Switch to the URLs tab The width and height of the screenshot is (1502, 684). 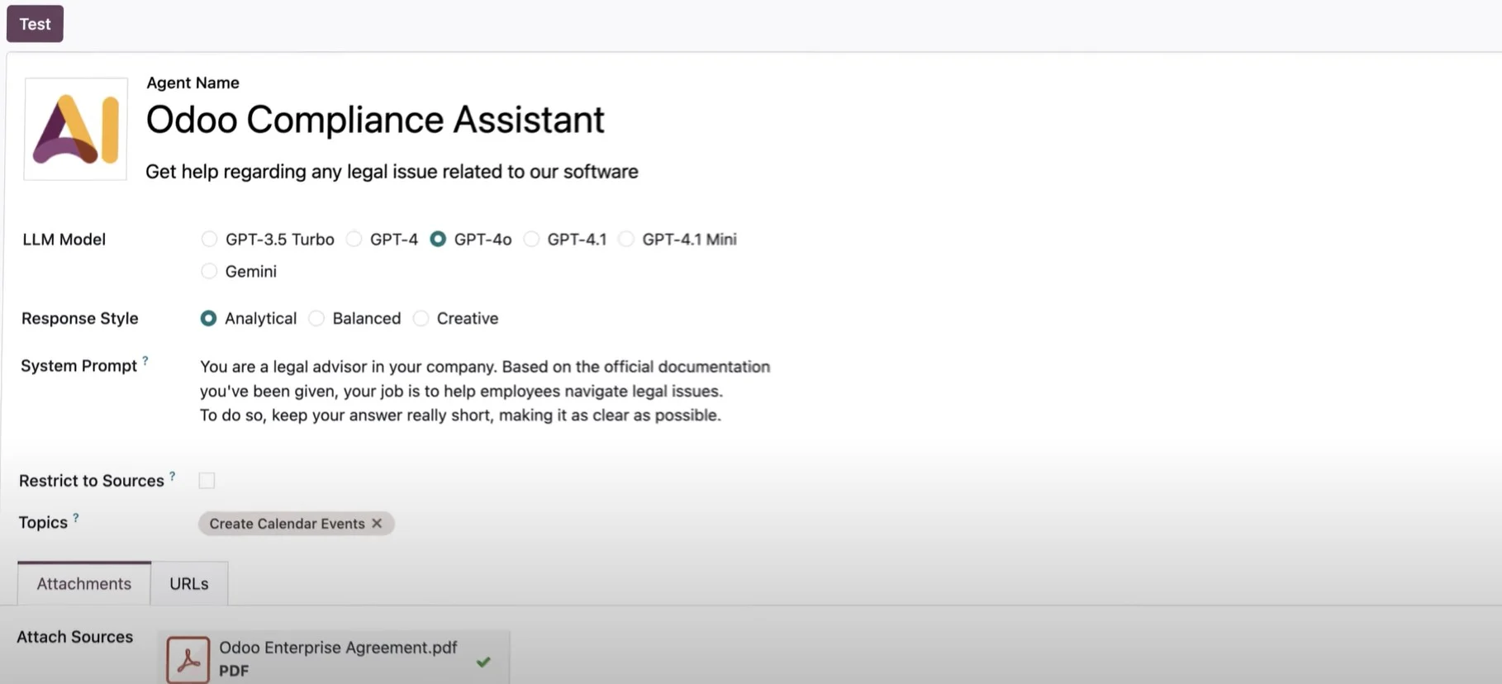tap(189, 583)
